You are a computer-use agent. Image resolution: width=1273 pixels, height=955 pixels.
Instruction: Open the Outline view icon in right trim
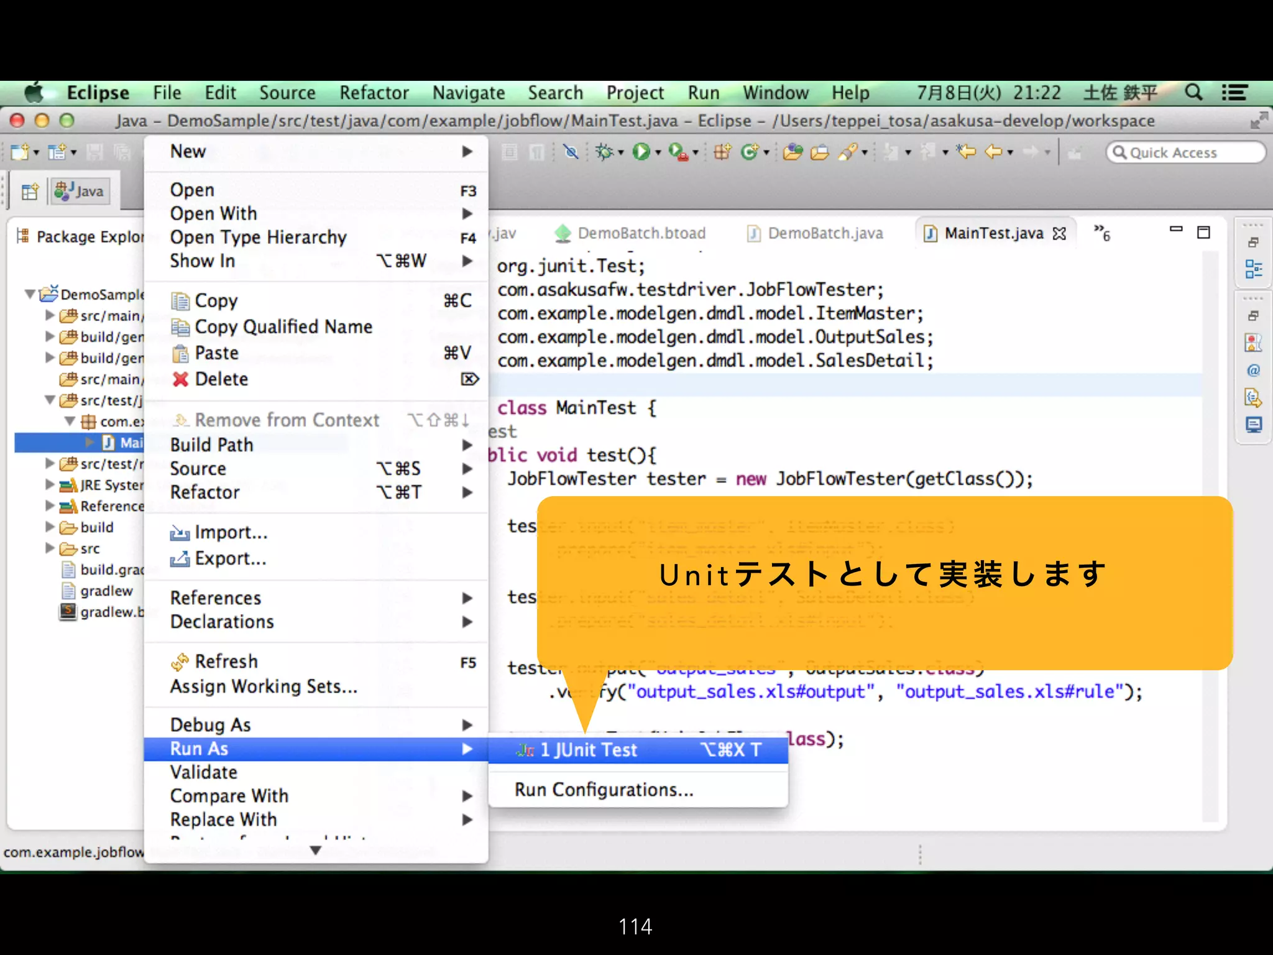tap(1253, 269)
